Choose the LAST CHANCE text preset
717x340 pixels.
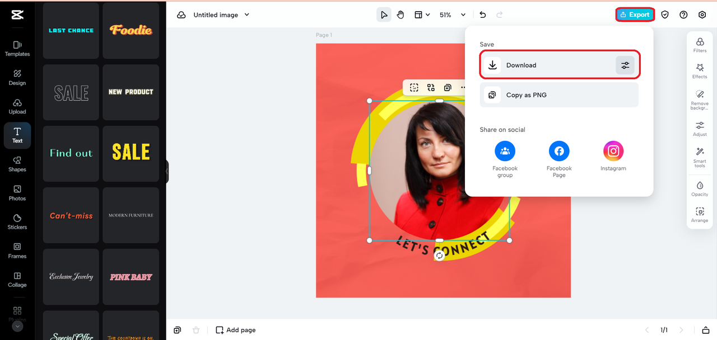[71, 31]
